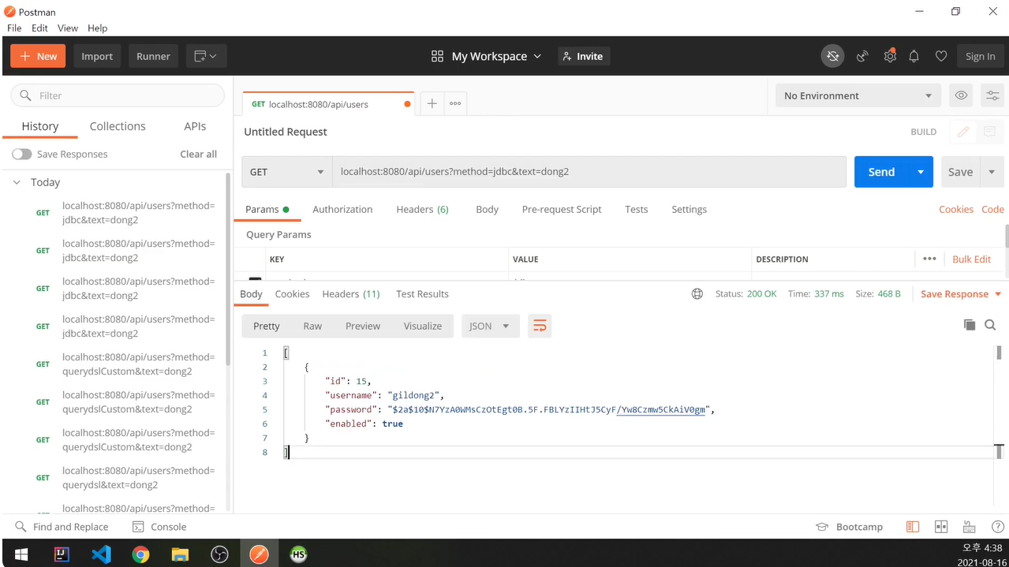Switch to the Test Results response tab
This screenshot has height=567, width=1009.
click(x=422, y=293)
